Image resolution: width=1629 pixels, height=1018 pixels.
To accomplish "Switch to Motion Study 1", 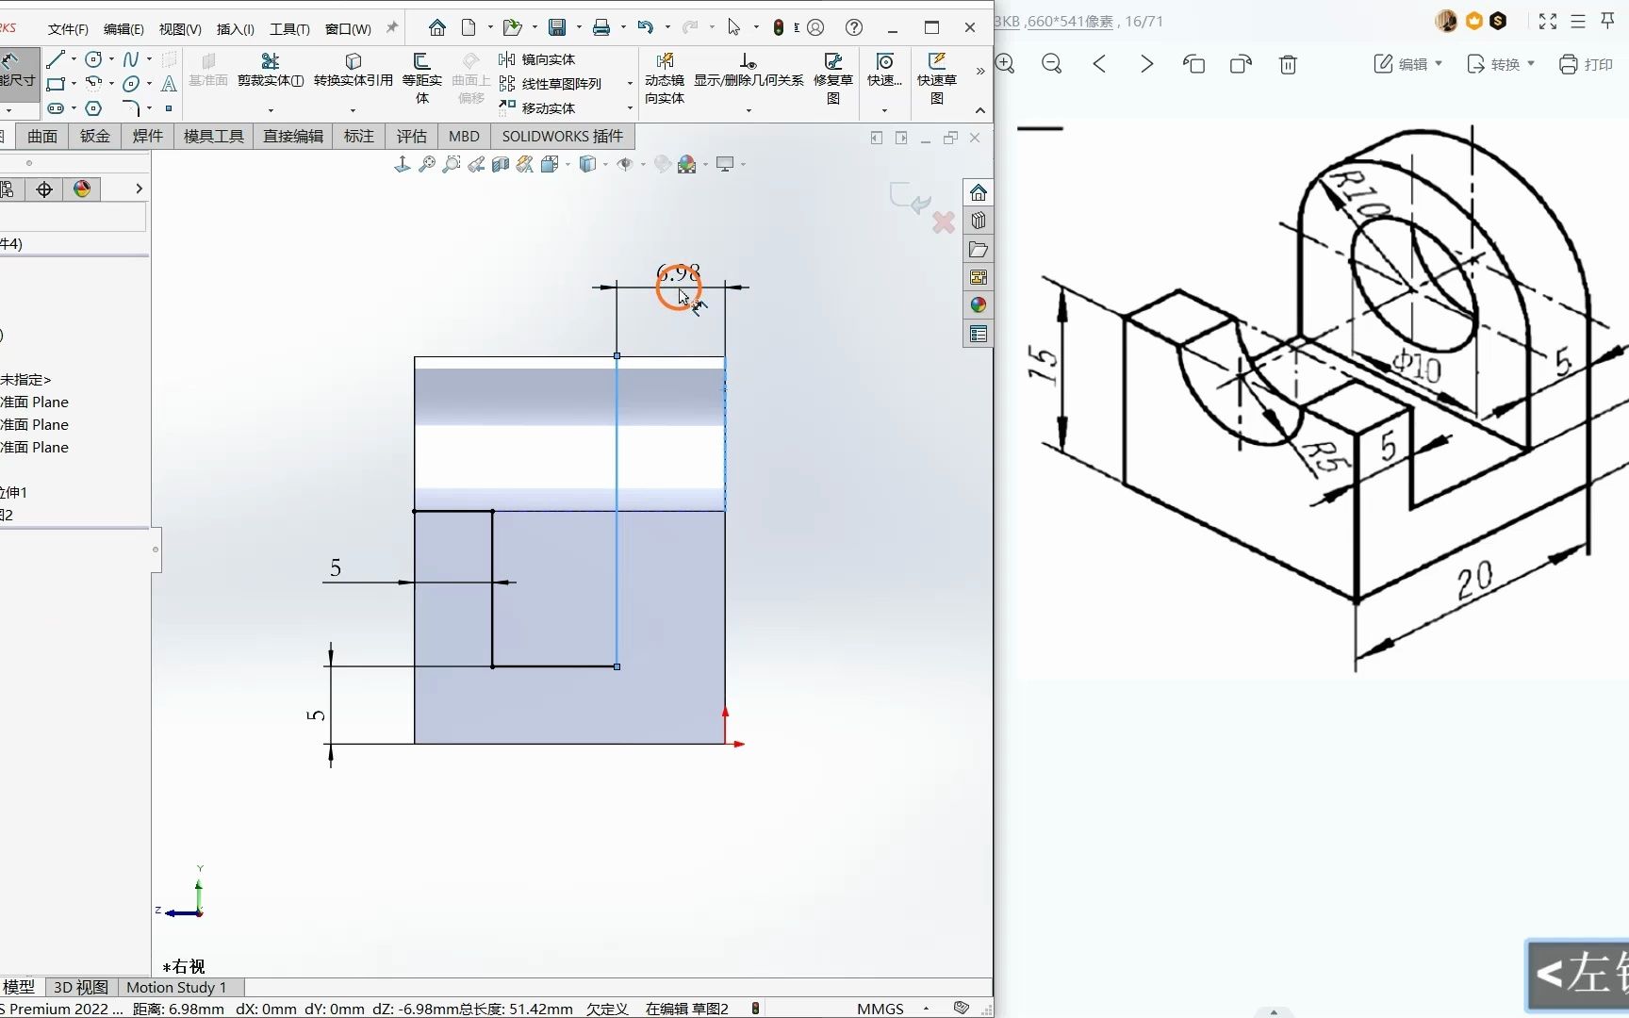I will pos(175,987).
